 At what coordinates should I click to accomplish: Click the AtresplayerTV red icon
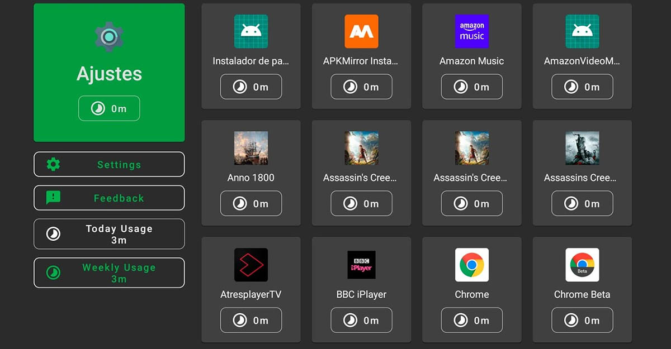click(x=251, y=265)
